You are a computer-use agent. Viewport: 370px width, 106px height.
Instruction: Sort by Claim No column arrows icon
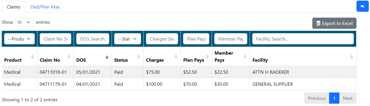point(69,57)
